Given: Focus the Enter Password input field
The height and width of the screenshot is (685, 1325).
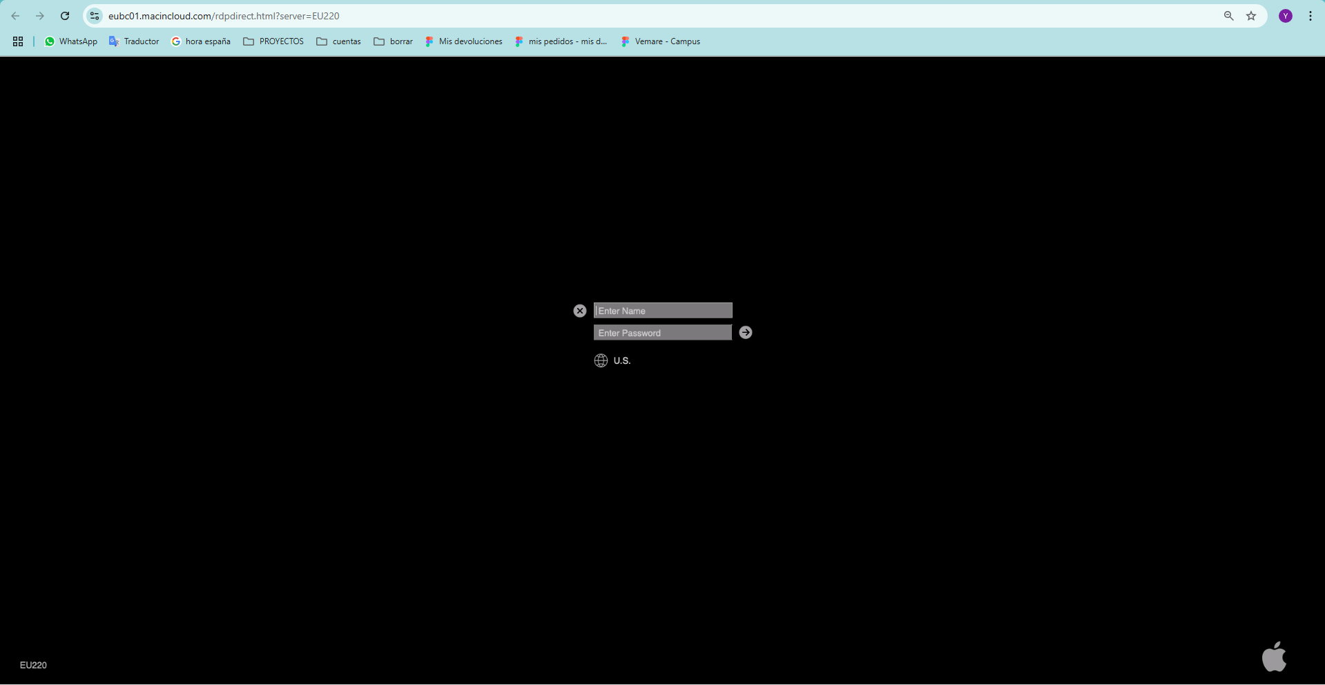Looking at the screenshot, I should coord(663,333).
